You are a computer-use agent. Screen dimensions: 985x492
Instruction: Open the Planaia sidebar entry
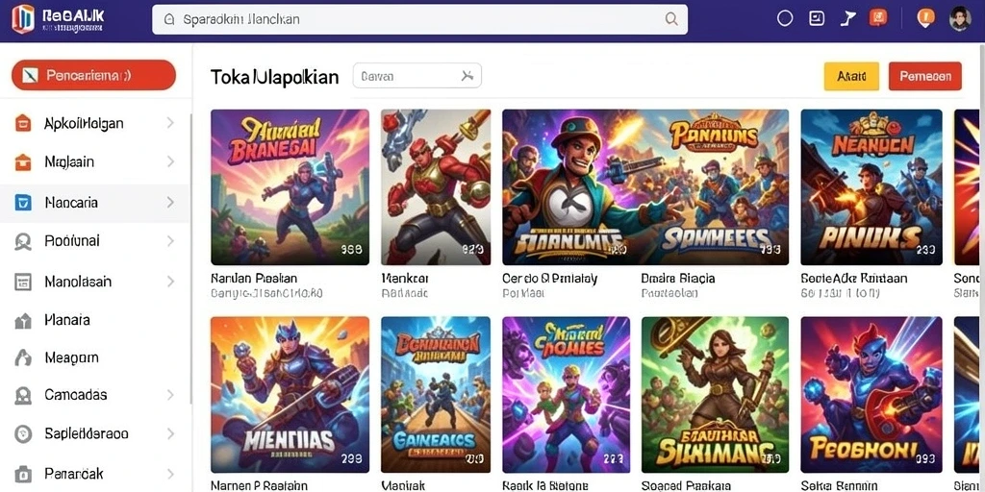95,320
